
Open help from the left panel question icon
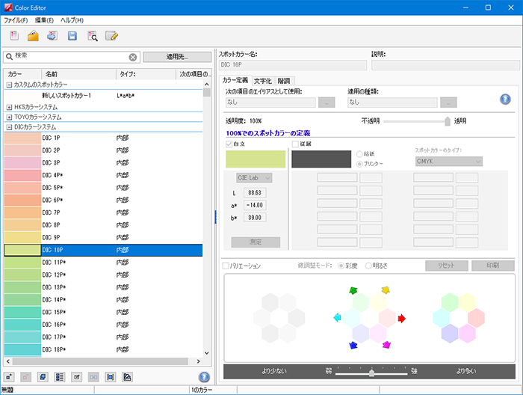tap(204, 377)
